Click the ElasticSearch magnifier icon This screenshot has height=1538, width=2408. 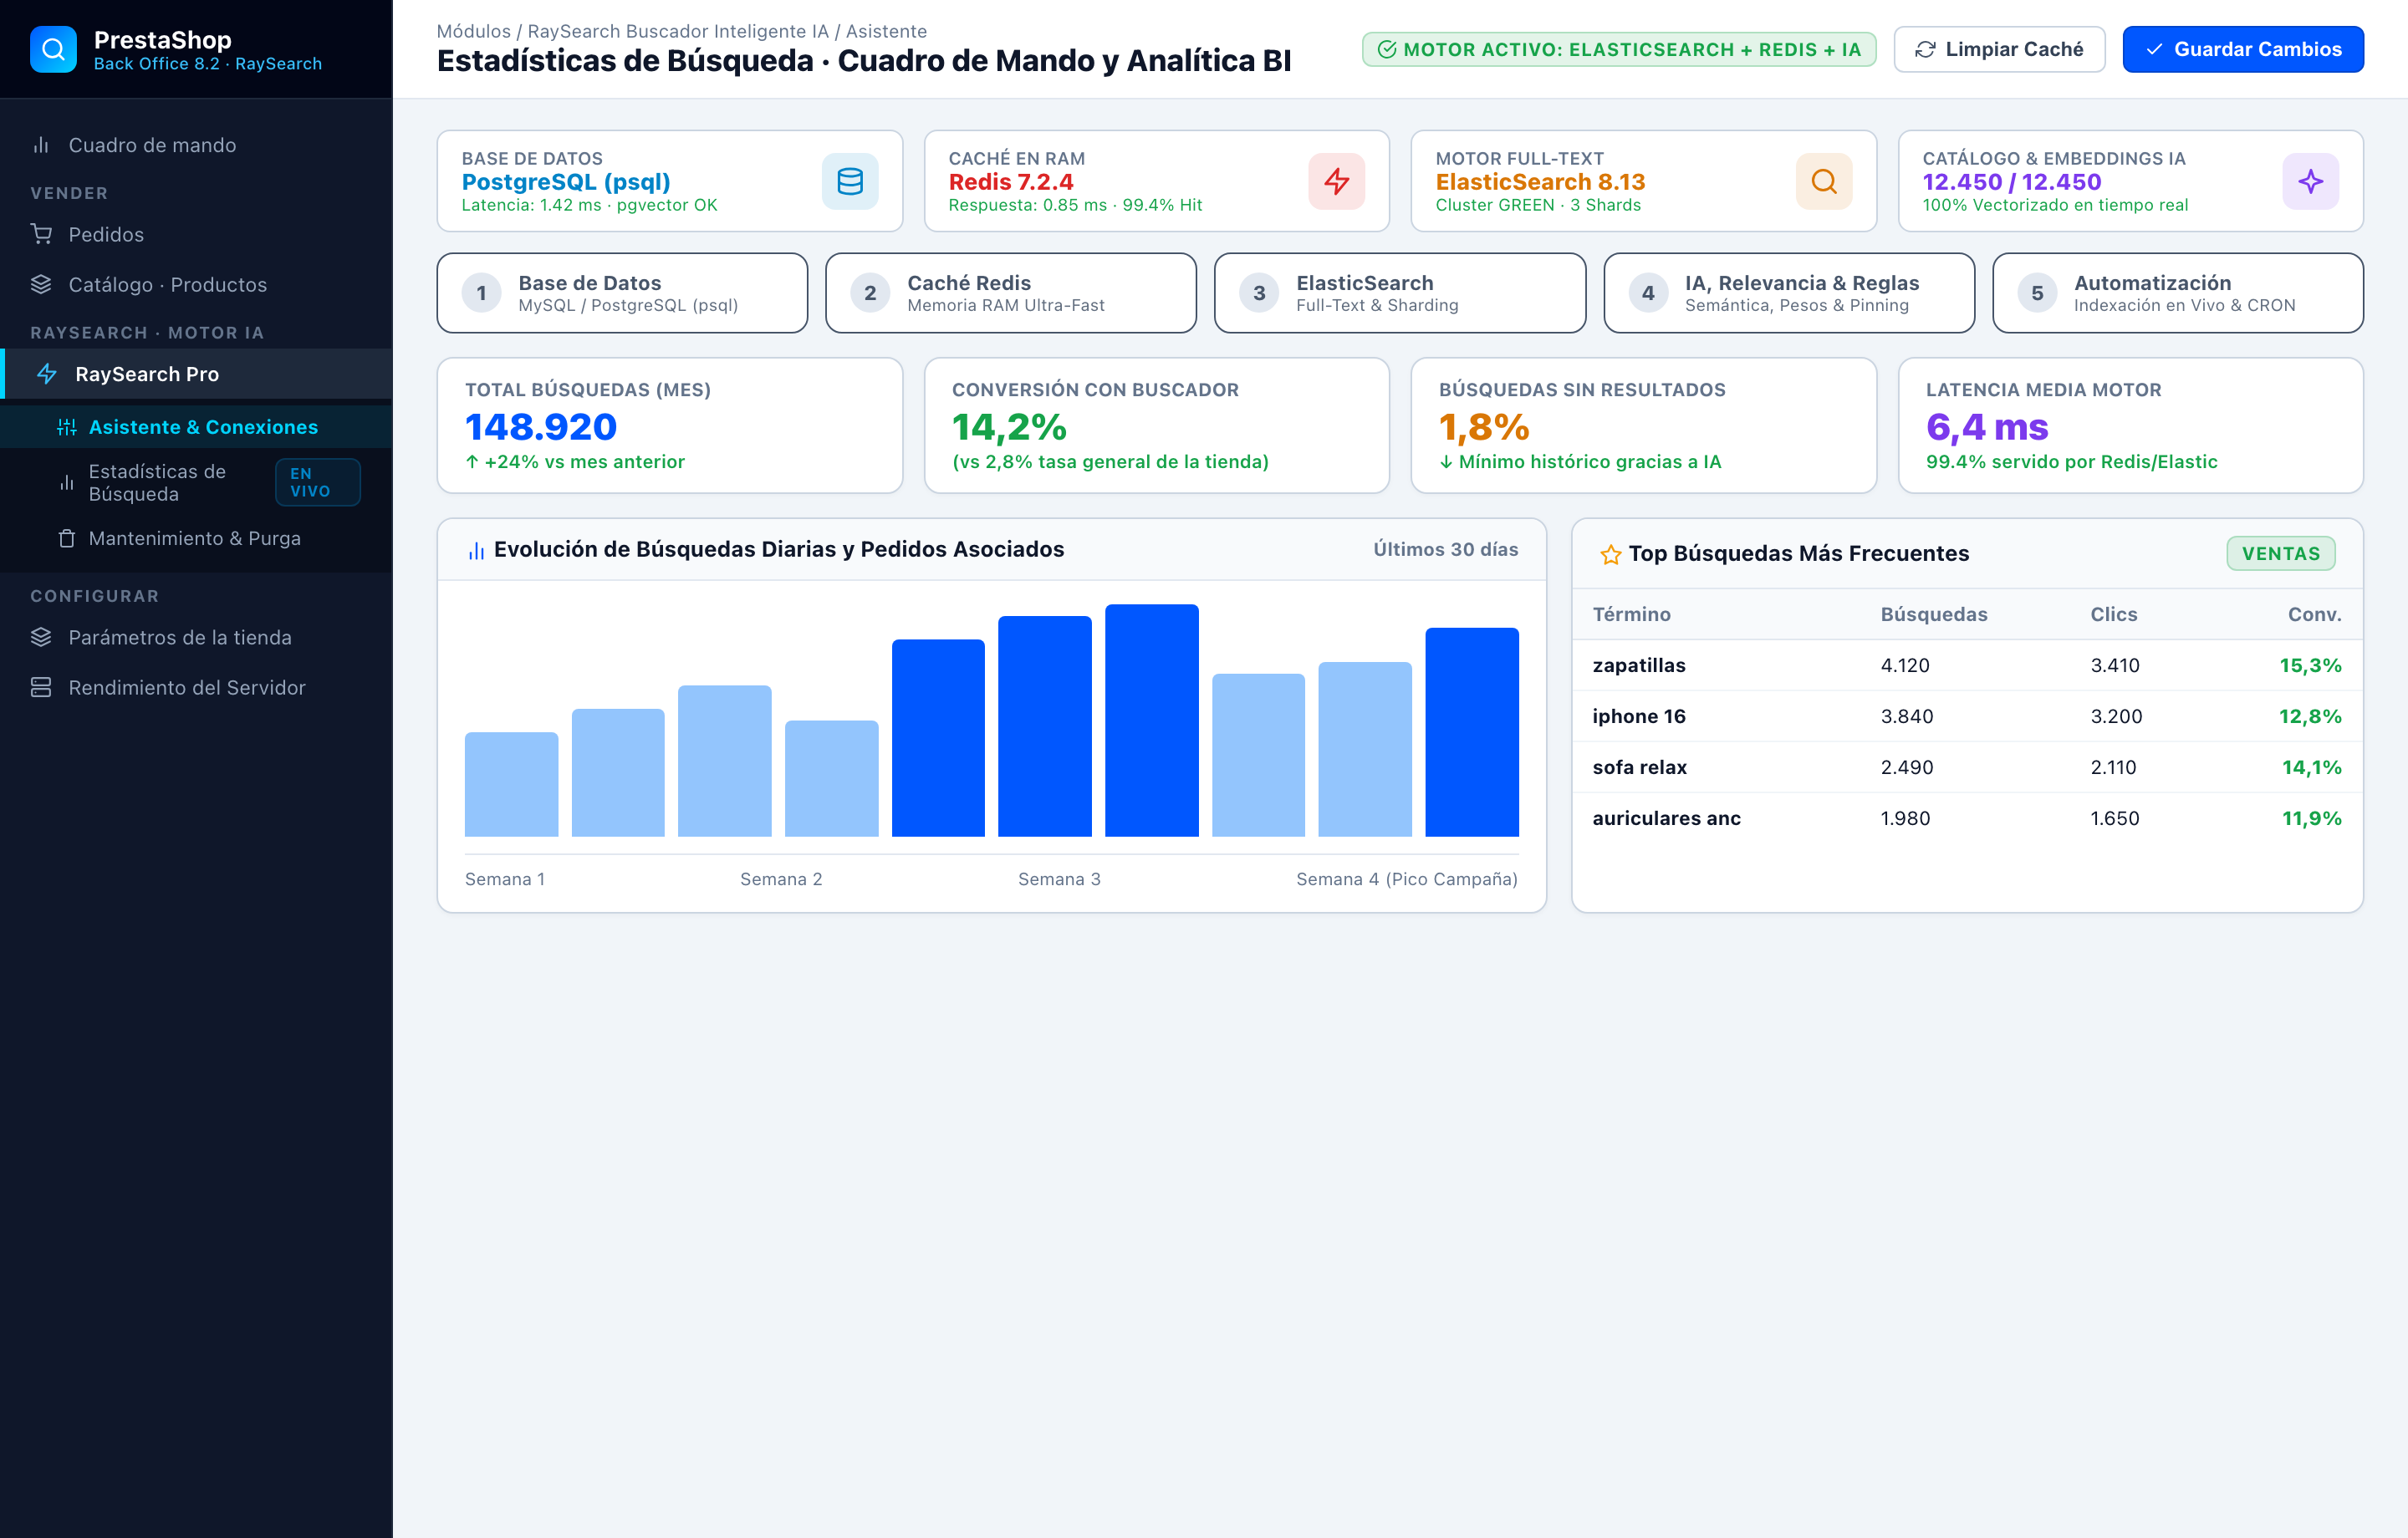(x=1823, y=181)
